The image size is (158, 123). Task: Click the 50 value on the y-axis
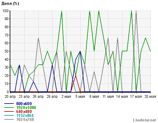pos(7,51)
